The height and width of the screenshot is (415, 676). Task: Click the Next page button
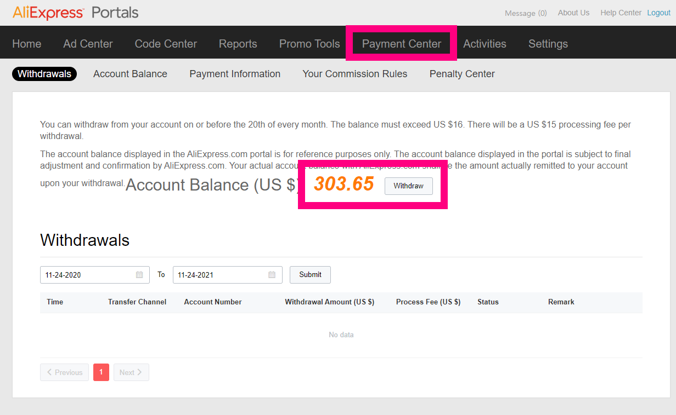pyautogui.click(x=131, y=372)
